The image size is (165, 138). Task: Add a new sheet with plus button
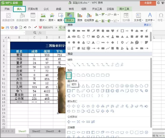pyautogui.click(x=59, y=131)
